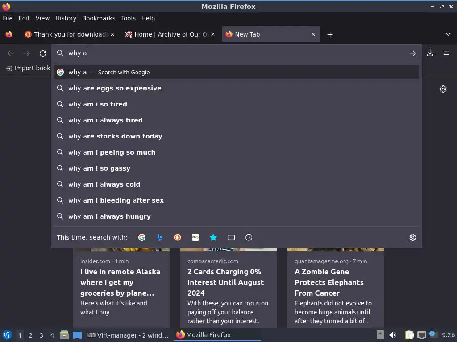Choose suggestion 'why am i so gassy'

(x=237, y=168)
